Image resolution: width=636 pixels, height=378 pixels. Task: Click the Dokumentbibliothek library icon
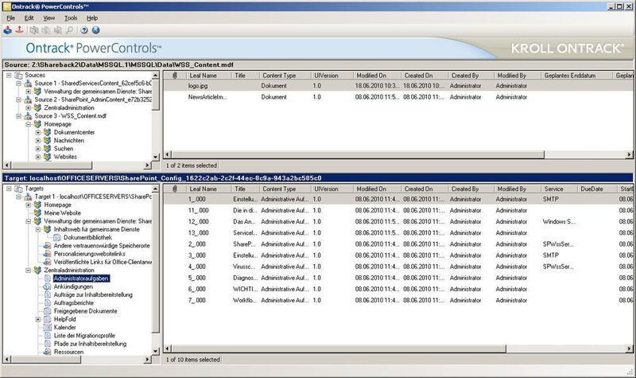click(x=57, y=237)
